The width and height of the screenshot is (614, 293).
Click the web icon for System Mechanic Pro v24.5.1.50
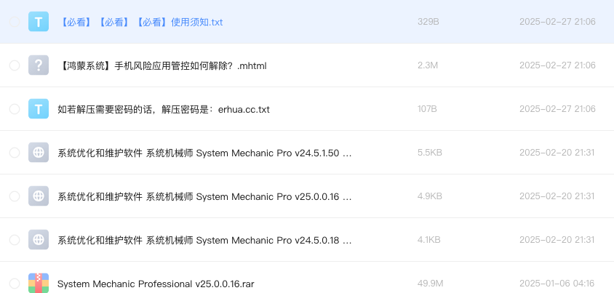click(39, 152)
